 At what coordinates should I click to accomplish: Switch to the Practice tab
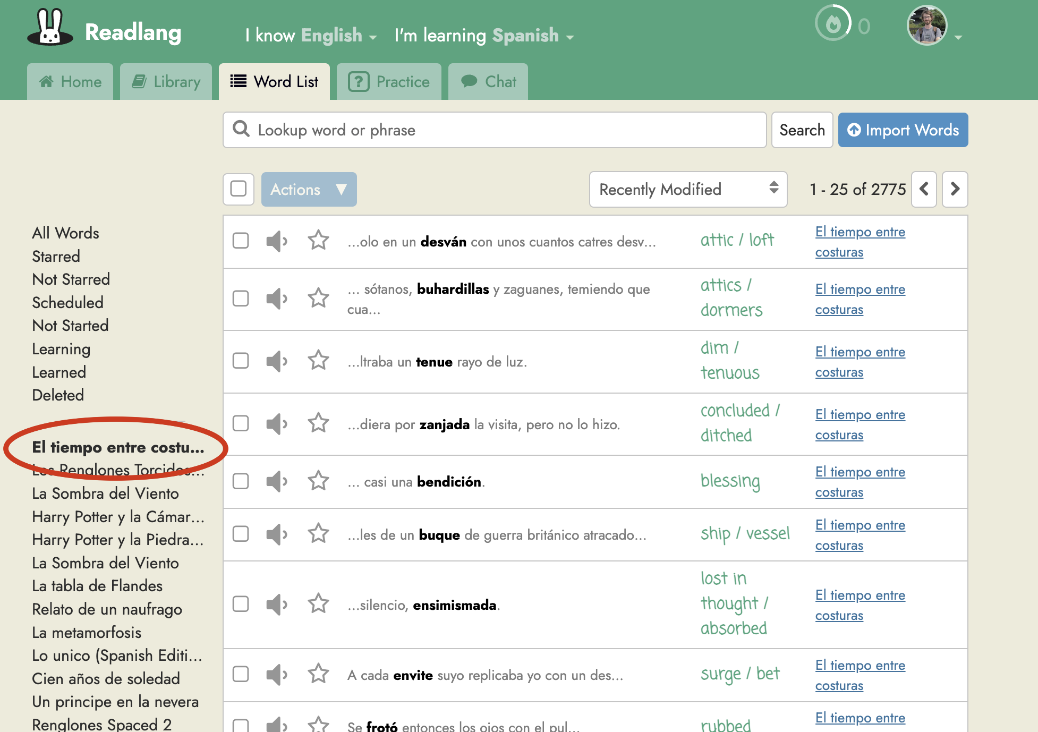(x=389, y=82)
